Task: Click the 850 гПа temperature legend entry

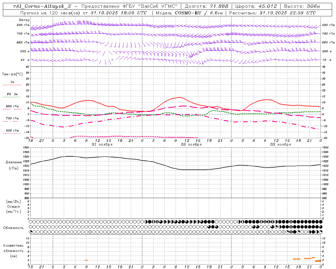Action: tap(12, 106)
